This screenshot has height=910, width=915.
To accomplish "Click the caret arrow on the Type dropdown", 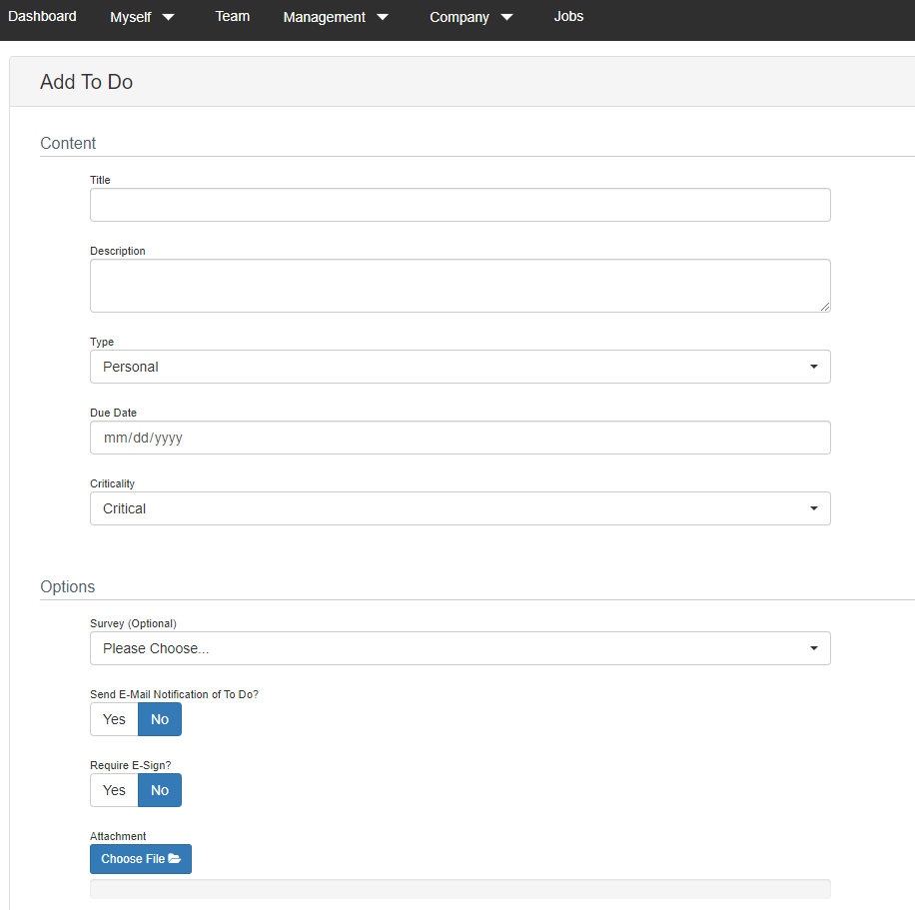I will [813, 367].
